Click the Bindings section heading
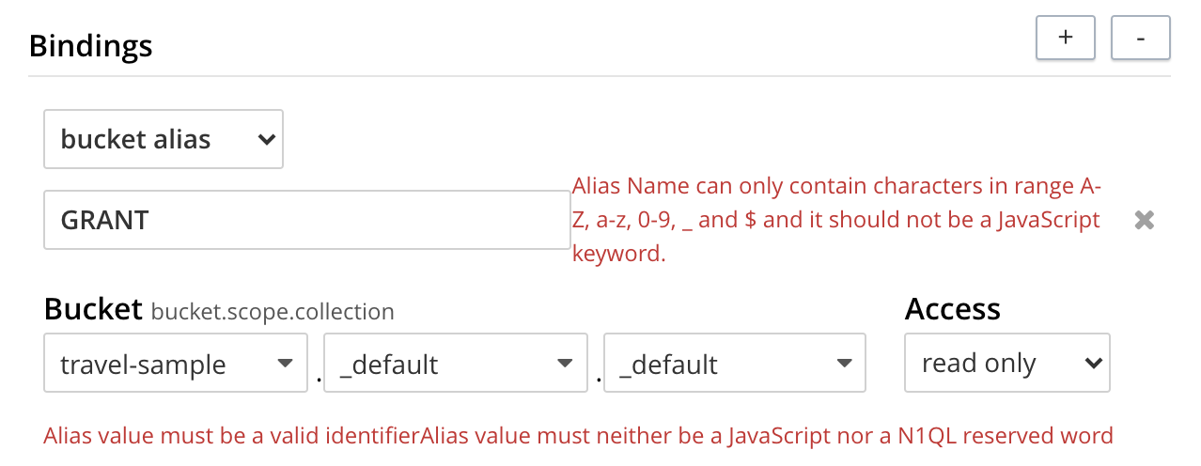Viewport: 1201px width, 466px height. click(x=90, y=45)
